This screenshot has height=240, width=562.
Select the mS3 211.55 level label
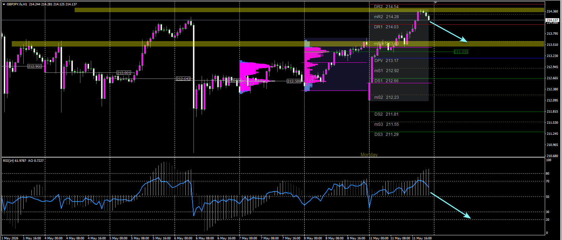[x=386, y=124]
